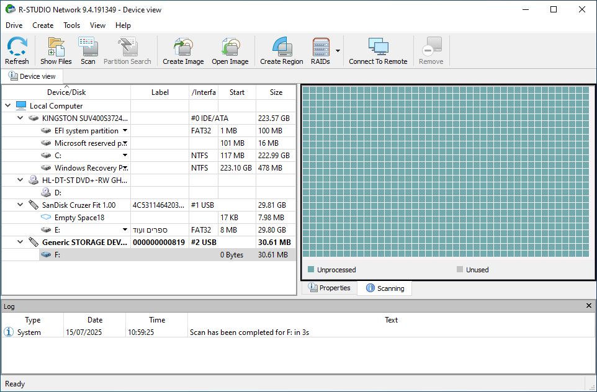
Task: Click the Partition Search toolbar icon
Action: tap(127, 51)
